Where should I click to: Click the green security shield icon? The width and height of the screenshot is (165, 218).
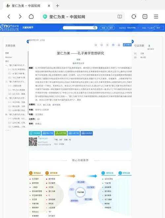tap(45, 17)
